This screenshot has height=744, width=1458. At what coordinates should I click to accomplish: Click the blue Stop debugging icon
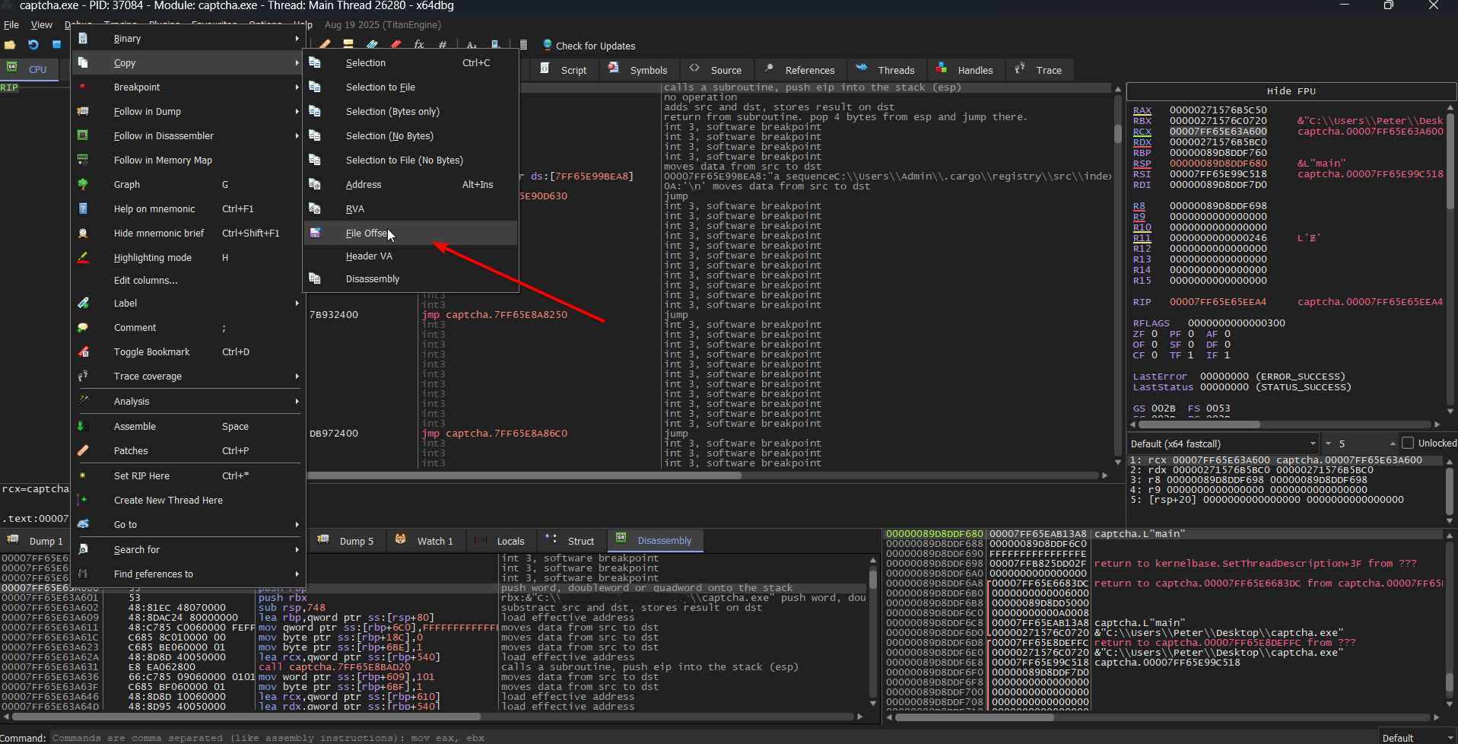(x=56, y=45)
